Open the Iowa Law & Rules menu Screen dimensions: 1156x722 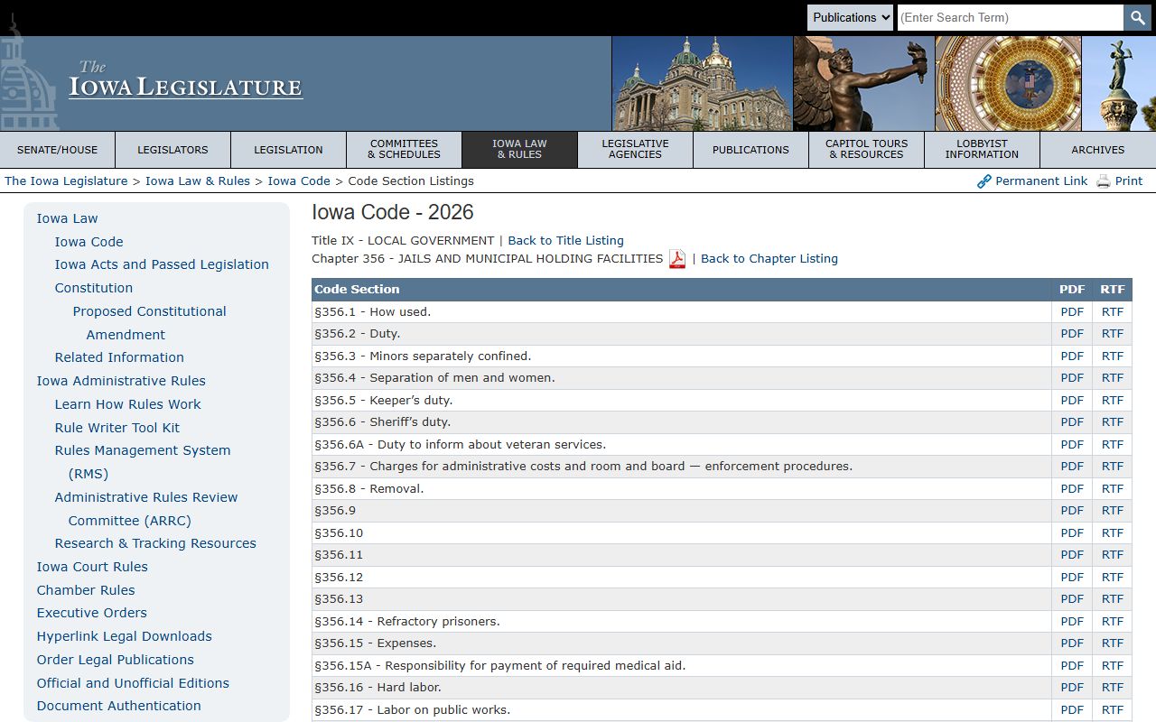(x=519, y=150)
